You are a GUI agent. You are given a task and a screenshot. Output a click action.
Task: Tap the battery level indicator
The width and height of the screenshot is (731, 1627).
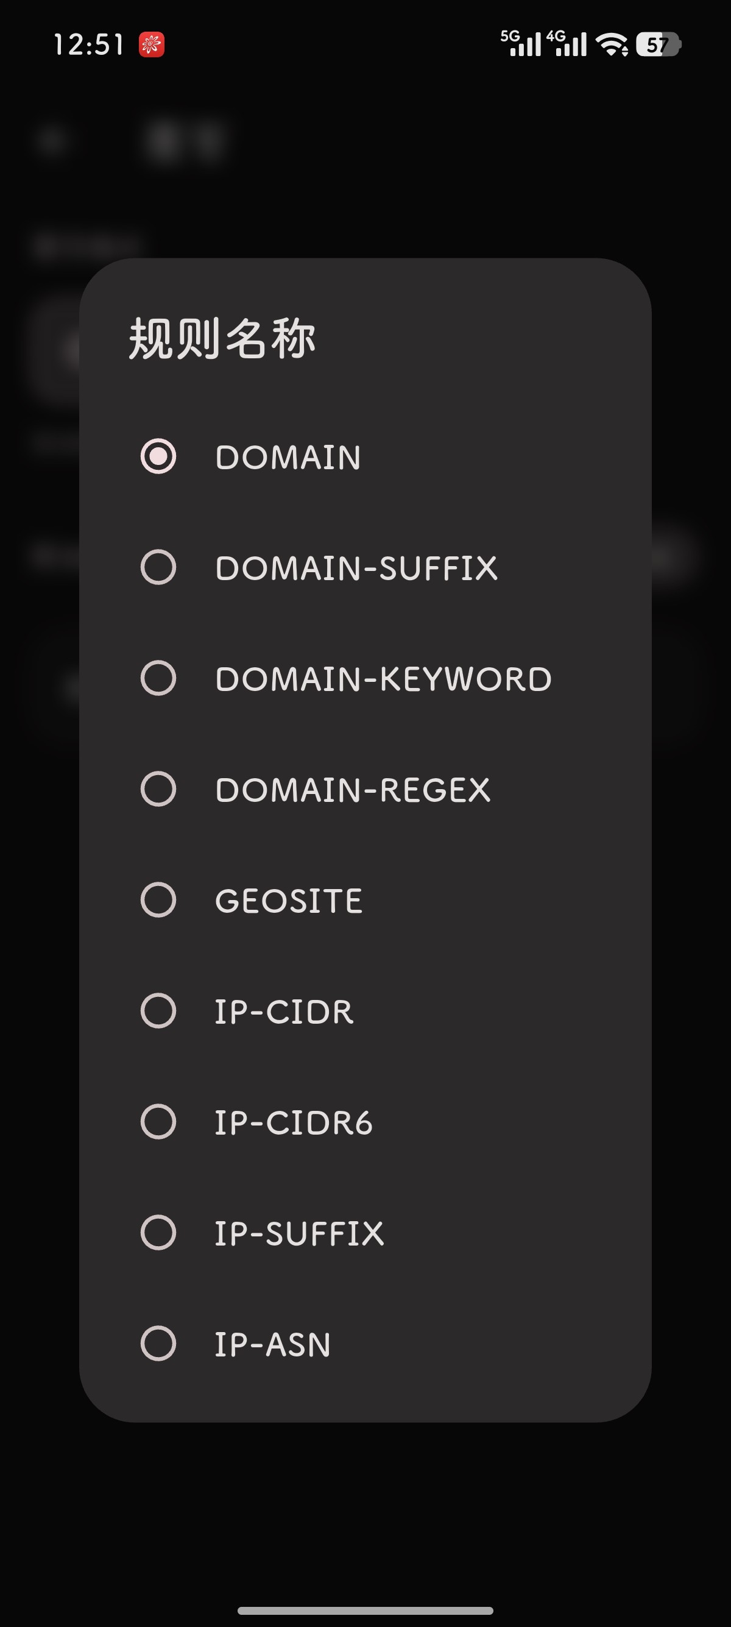(x=657, y=45)
